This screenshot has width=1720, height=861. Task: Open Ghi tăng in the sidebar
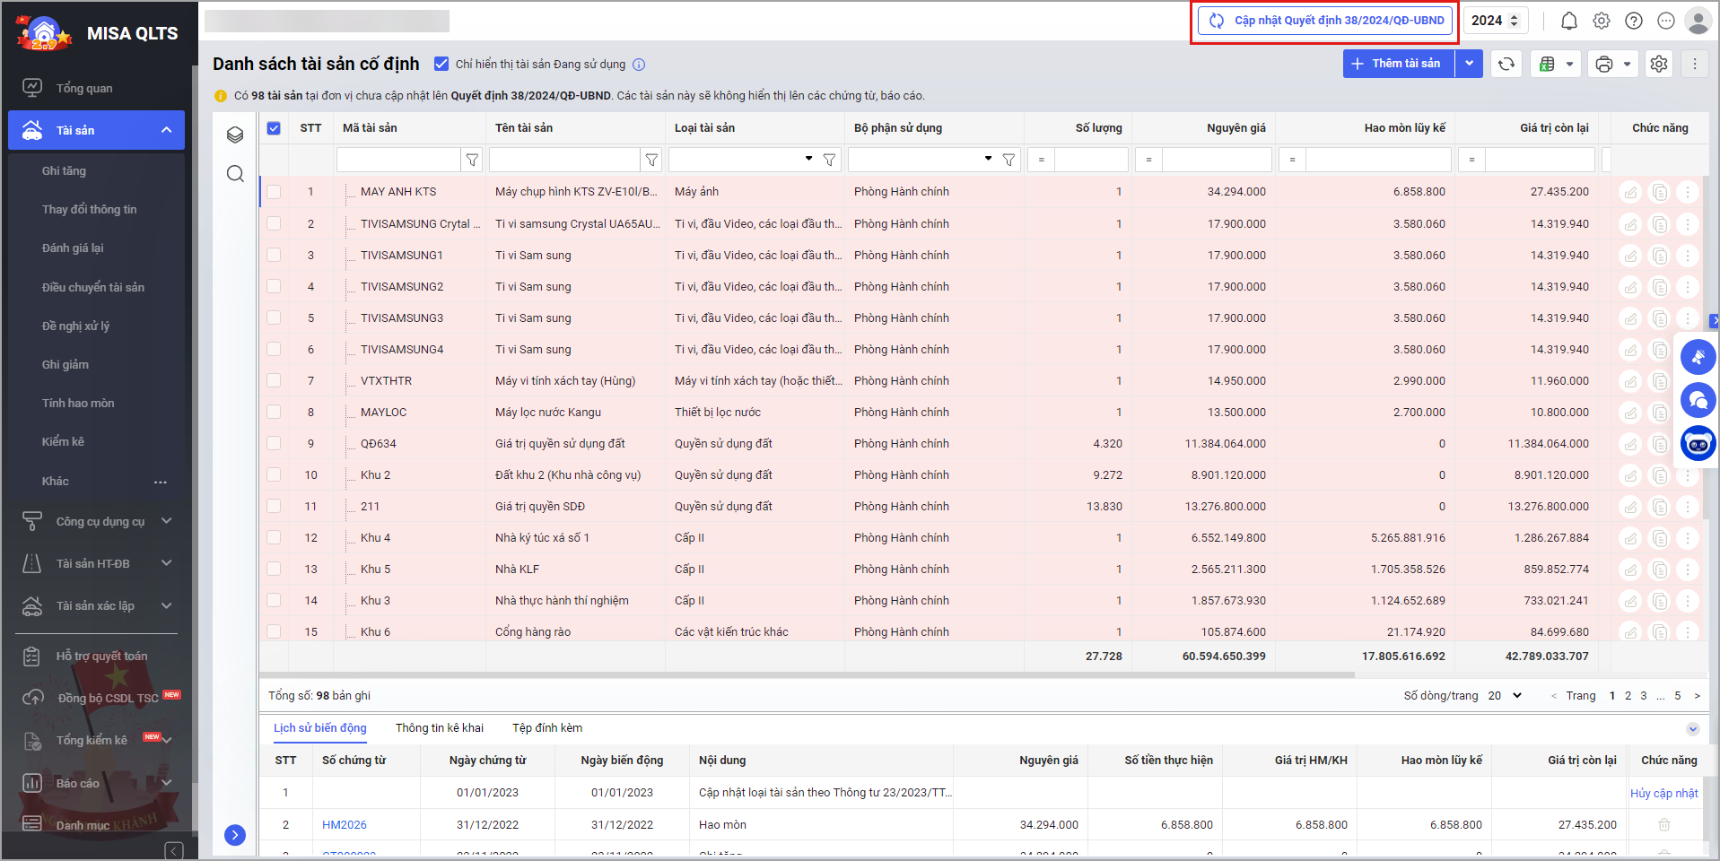point(64,170)
